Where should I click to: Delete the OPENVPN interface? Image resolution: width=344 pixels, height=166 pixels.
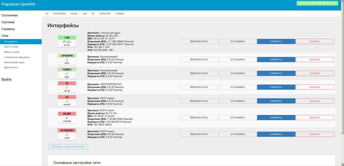315,60
